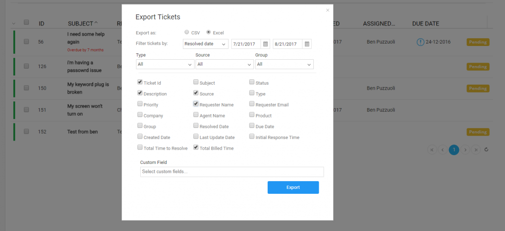Select the checkbox for ticket 56
Screen dimensions: 505x231
coord(26,42)
